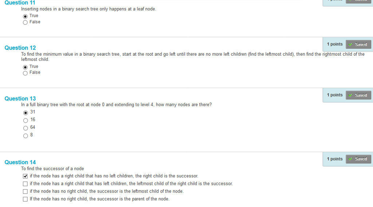Pick the 64 option in Question 13
373x207 pixels.
[25, 128]
